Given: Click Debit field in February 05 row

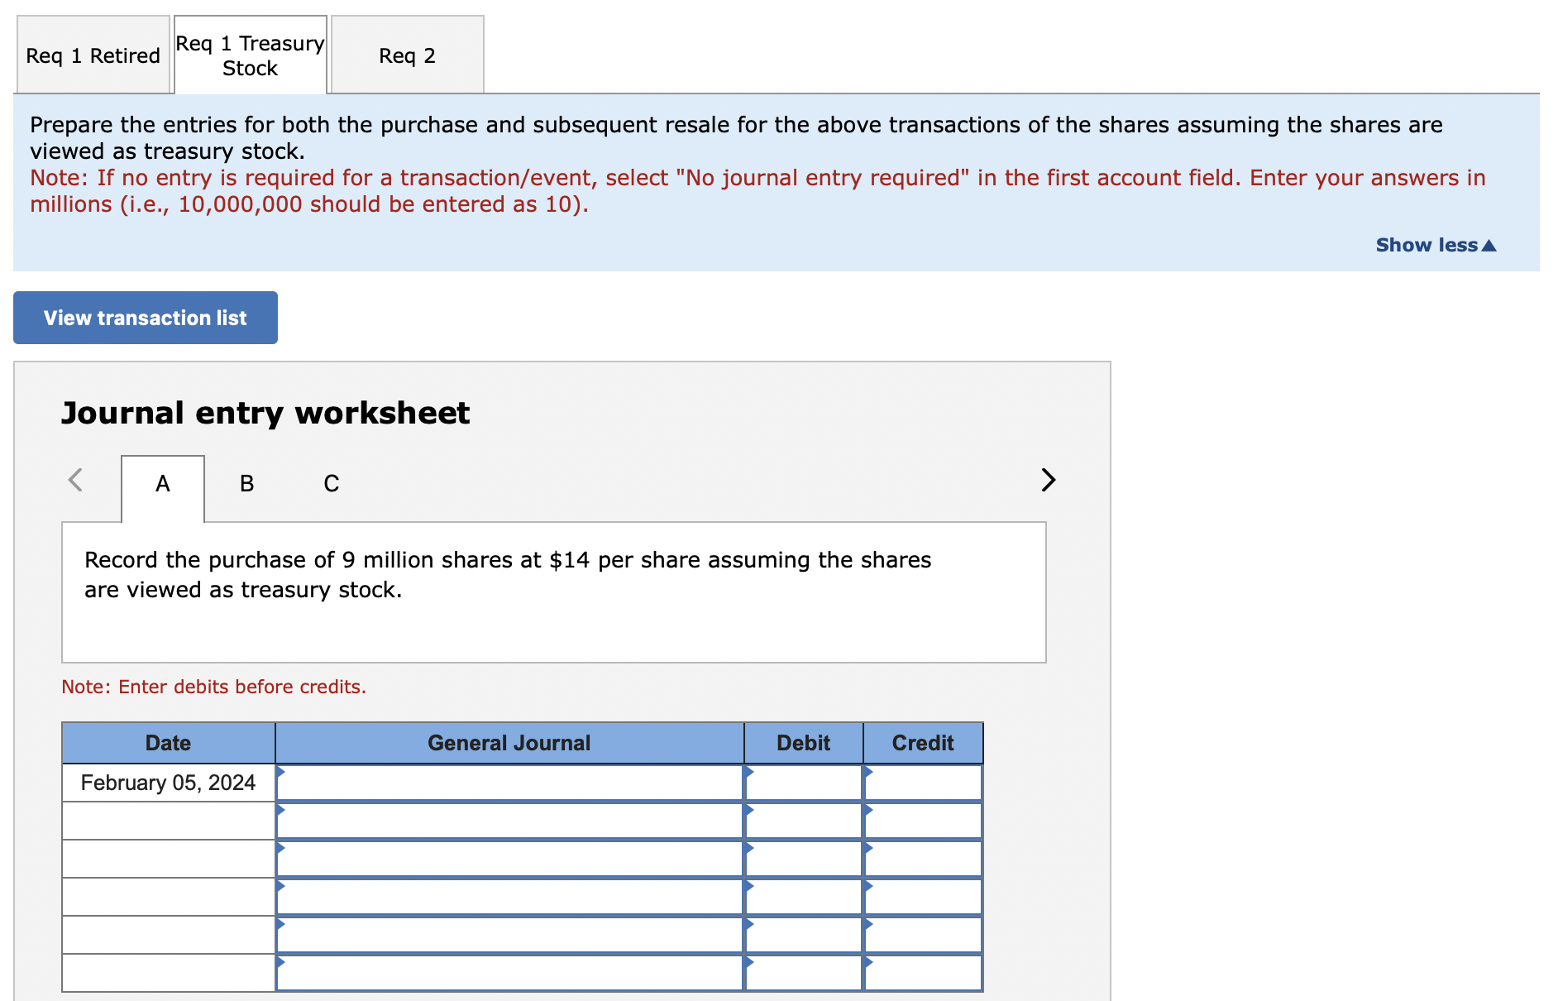Looking at the screenshot, I should coord(804,783).
